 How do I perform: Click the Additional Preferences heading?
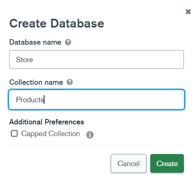click(x=47, y=122)
